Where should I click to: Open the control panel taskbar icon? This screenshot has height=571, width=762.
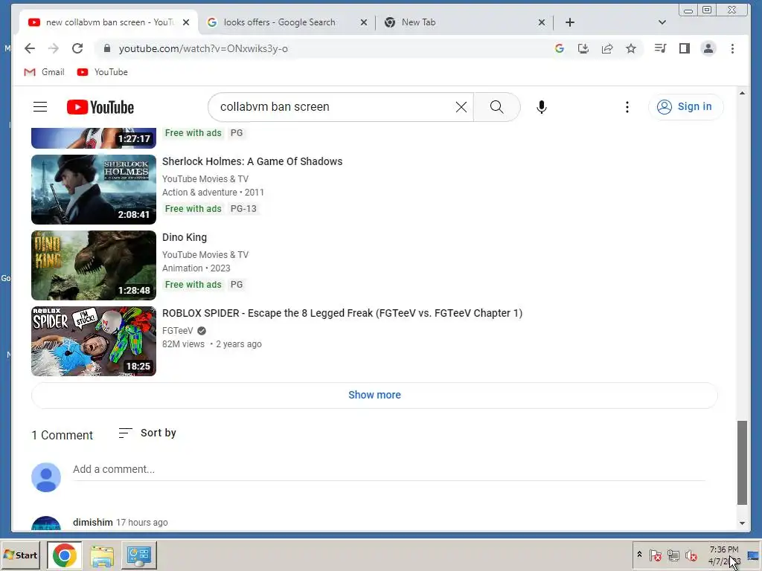[x=139, y=555]
